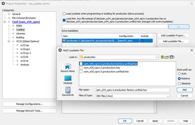Select Relative store path option
Viewport: 195px width, 125px height.
179,79
